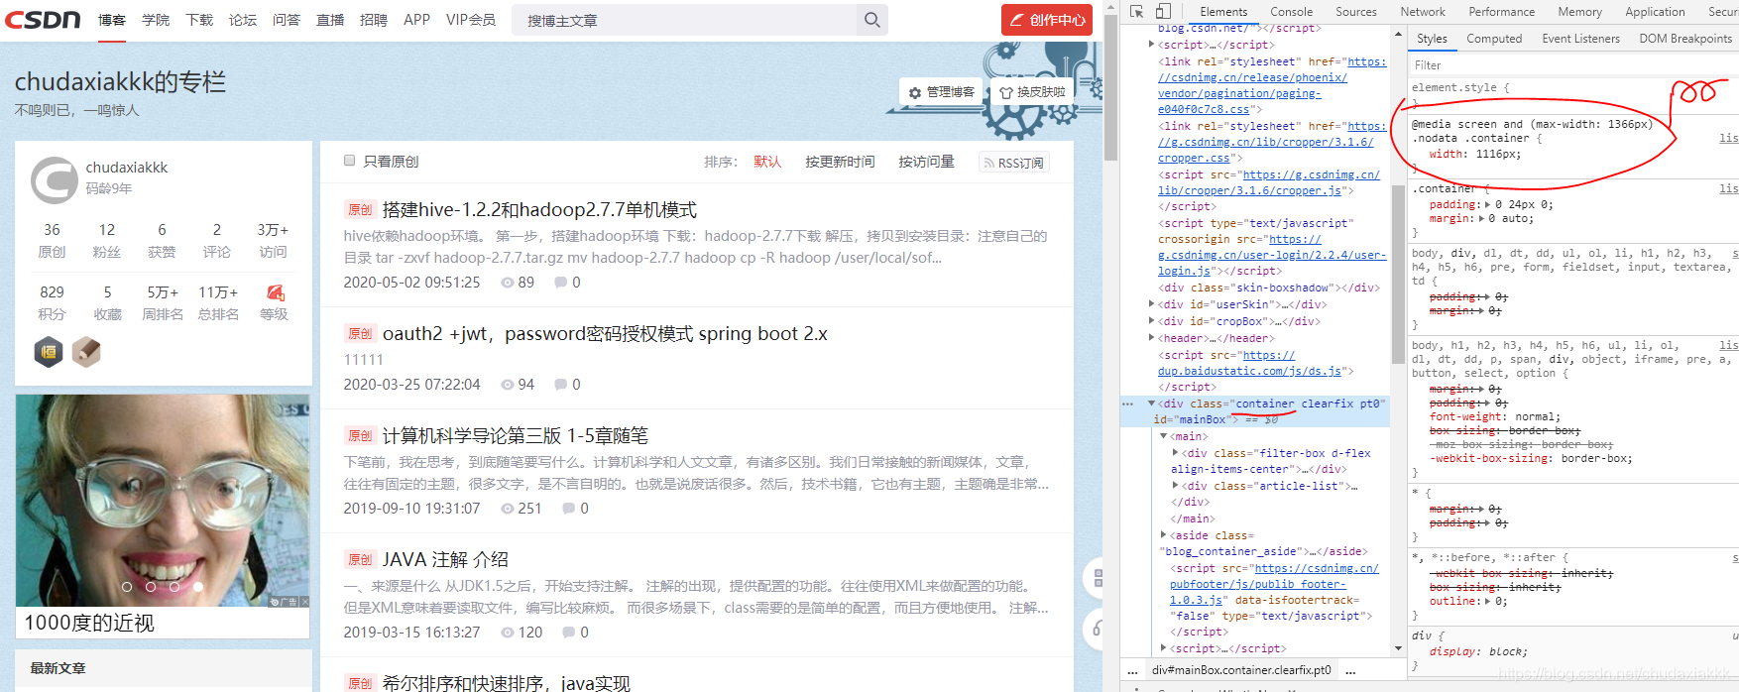
Task: Click the 换皮肤啦 shirt icon
Action: coord(1006,92)
